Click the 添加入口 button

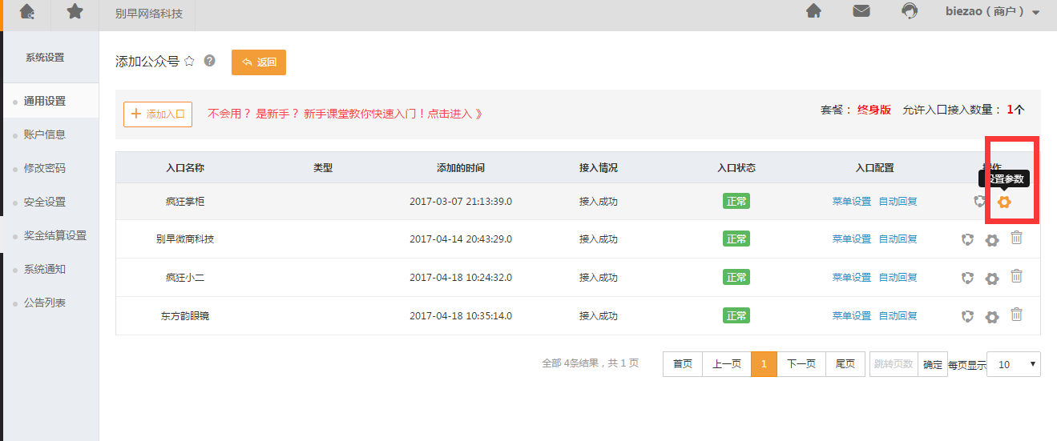[x=158, y=114]
